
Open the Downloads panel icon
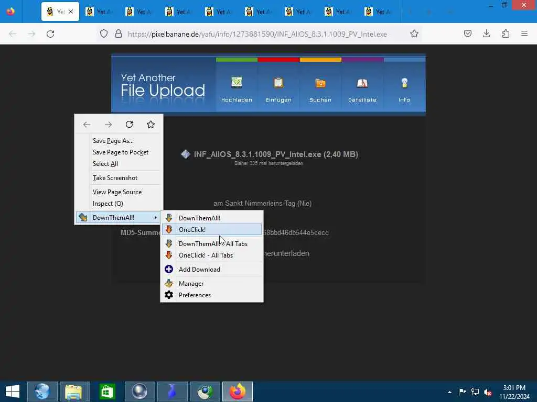coord(486,33)
